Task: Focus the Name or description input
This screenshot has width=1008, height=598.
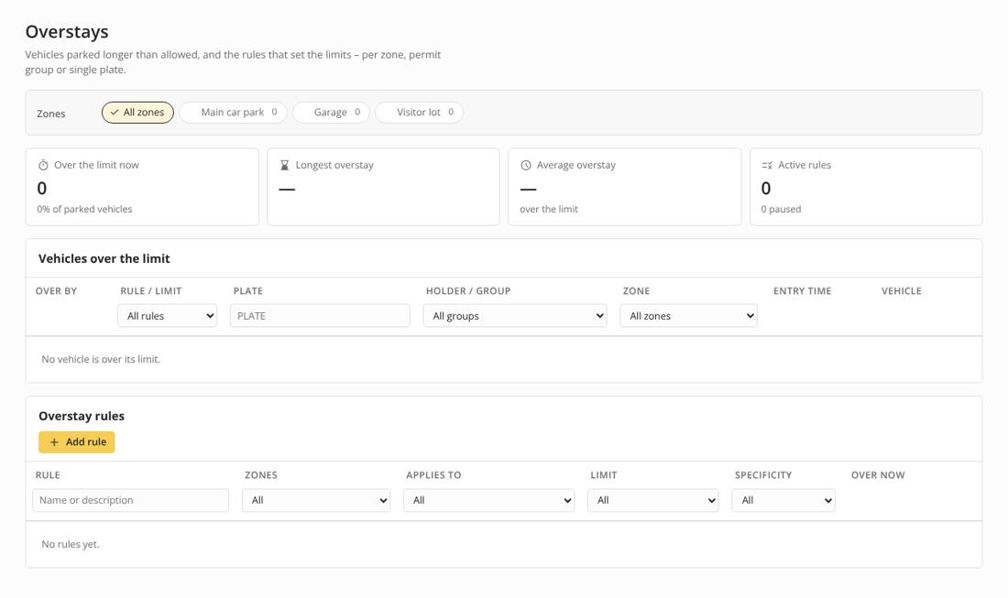Action: pyautogui.click(x=130, y=500)
